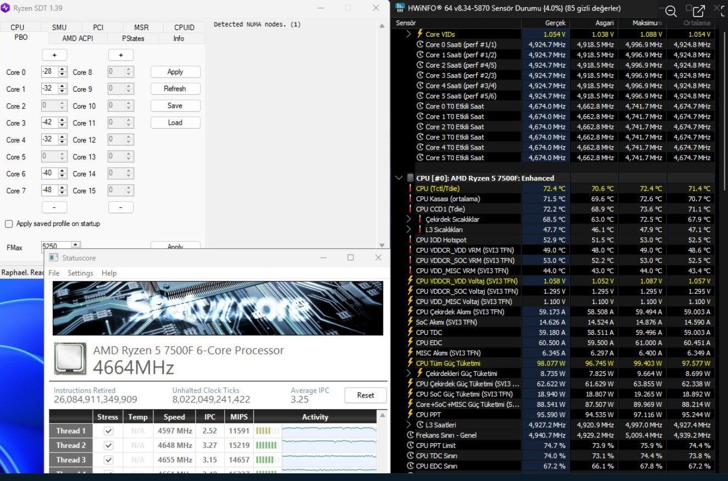Click the chip icon next to CPU [#0] header

(x=410, y=178)
